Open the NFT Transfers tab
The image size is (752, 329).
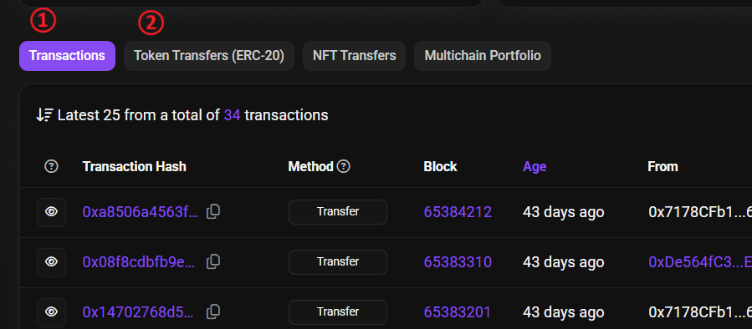[355, 56]
